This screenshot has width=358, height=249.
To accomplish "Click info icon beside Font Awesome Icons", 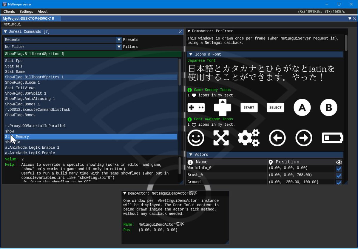I will pyautogui.click(x=189, y=119).
